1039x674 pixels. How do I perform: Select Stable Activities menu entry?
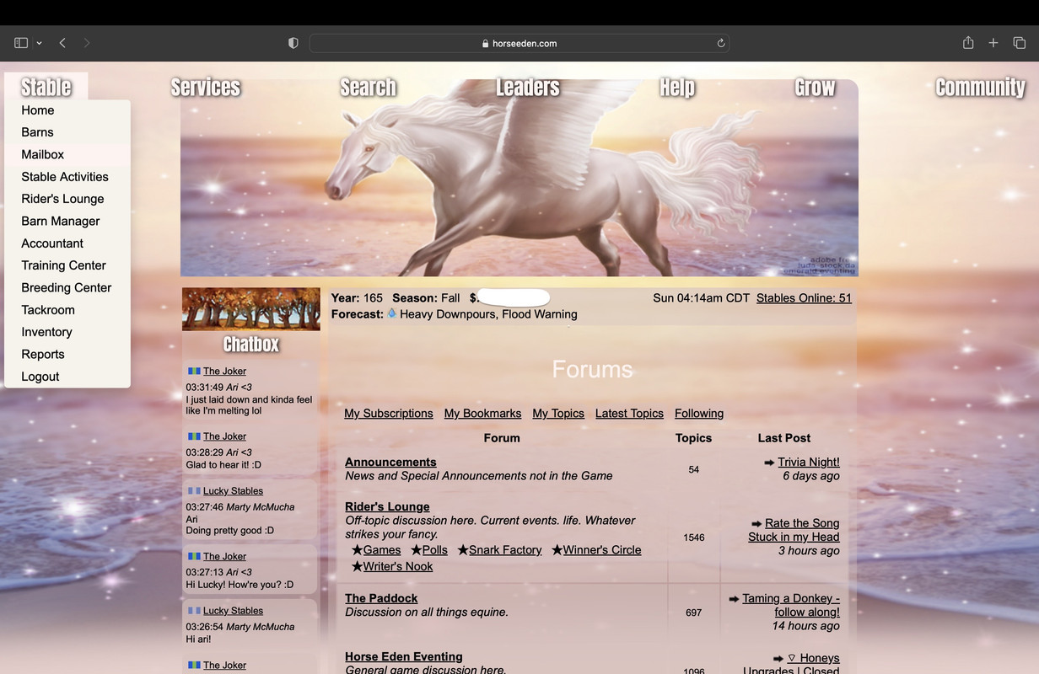pyautogui.click(x=67, y=177)
